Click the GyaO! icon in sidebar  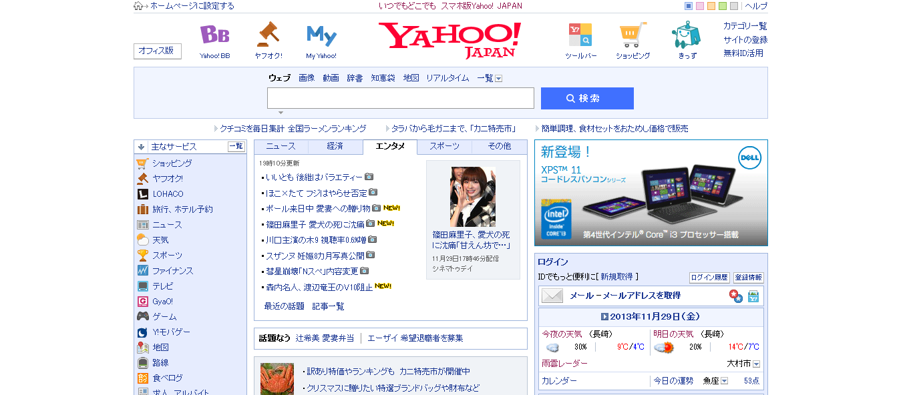point(142,301)
